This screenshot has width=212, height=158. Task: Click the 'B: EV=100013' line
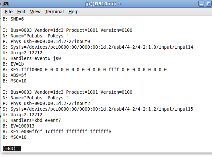tap(19, 126)
